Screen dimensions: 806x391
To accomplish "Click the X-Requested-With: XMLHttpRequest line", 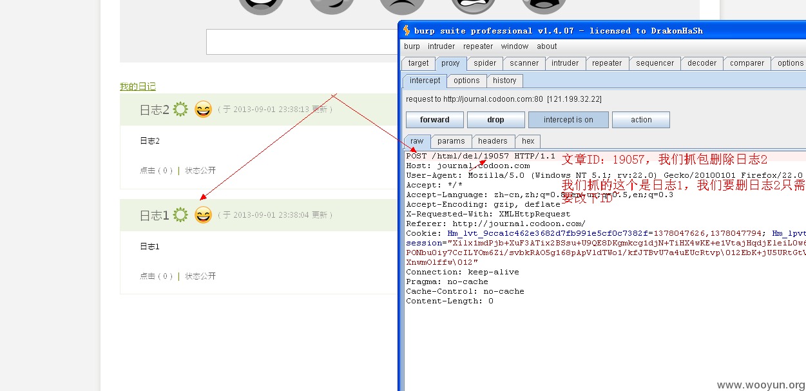I will pos(488,214).
